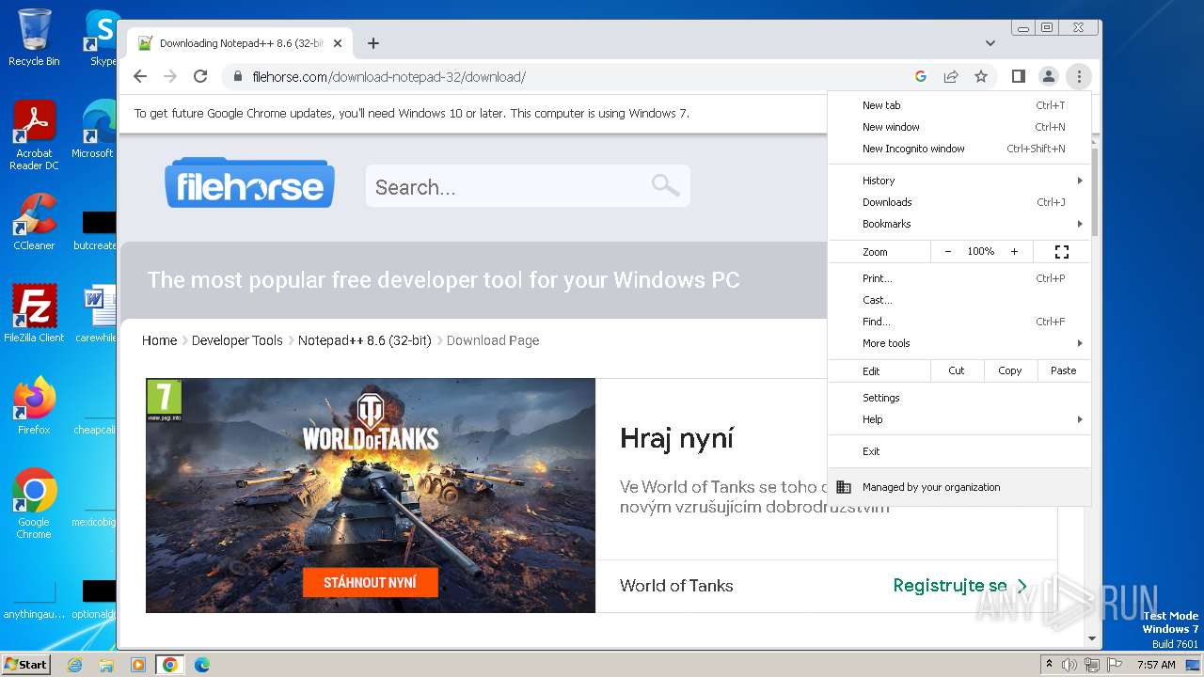The height and width of the screenshot is (677, 1204).
Task: Click the Registrujte se link
Action: click(x=959, y=586)
